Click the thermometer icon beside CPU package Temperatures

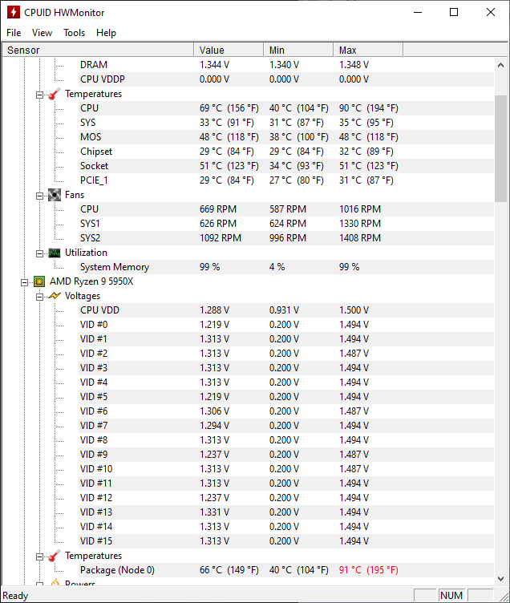[x=55, y=556]
